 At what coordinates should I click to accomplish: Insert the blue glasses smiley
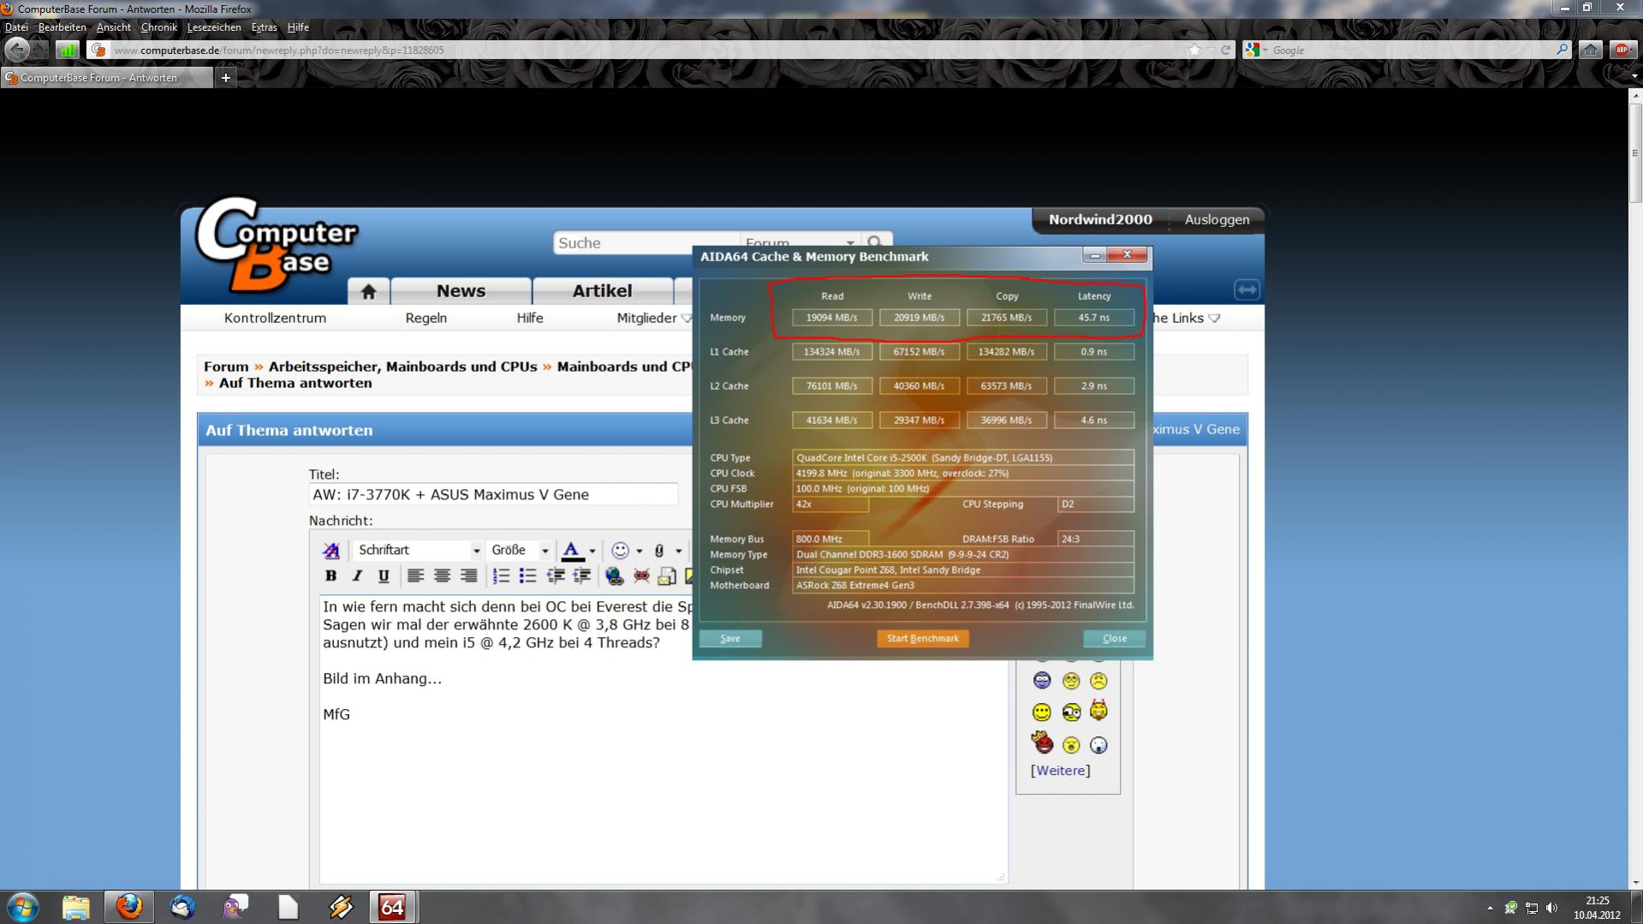[1042, 681]
